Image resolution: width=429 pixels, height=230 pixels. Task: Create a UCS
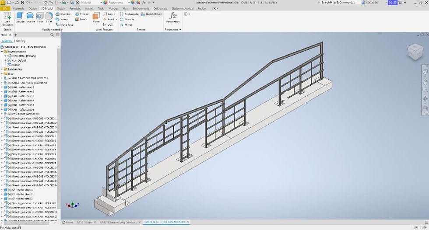(x=108, y=24)
